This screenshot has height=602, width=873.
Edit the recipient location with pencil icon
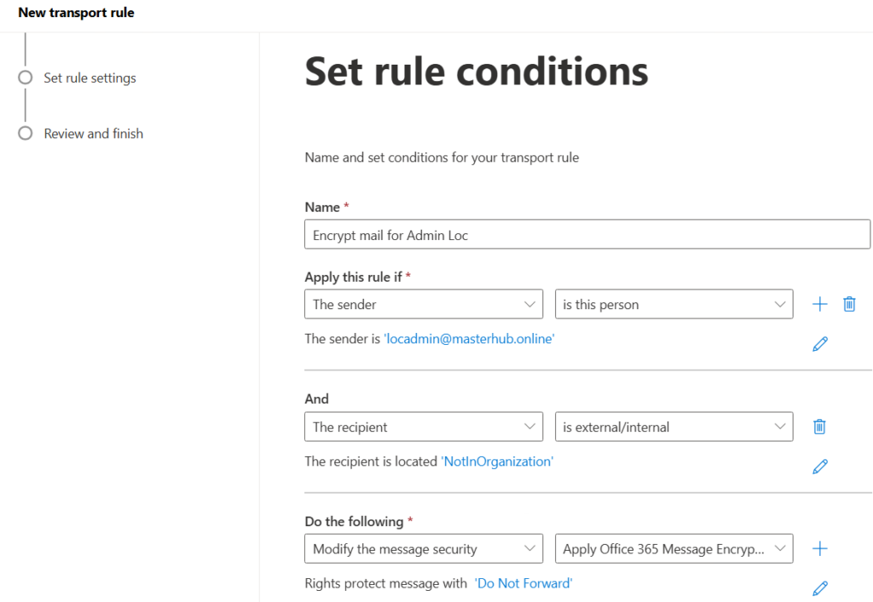pyautogui.click(x=820, y=466)
